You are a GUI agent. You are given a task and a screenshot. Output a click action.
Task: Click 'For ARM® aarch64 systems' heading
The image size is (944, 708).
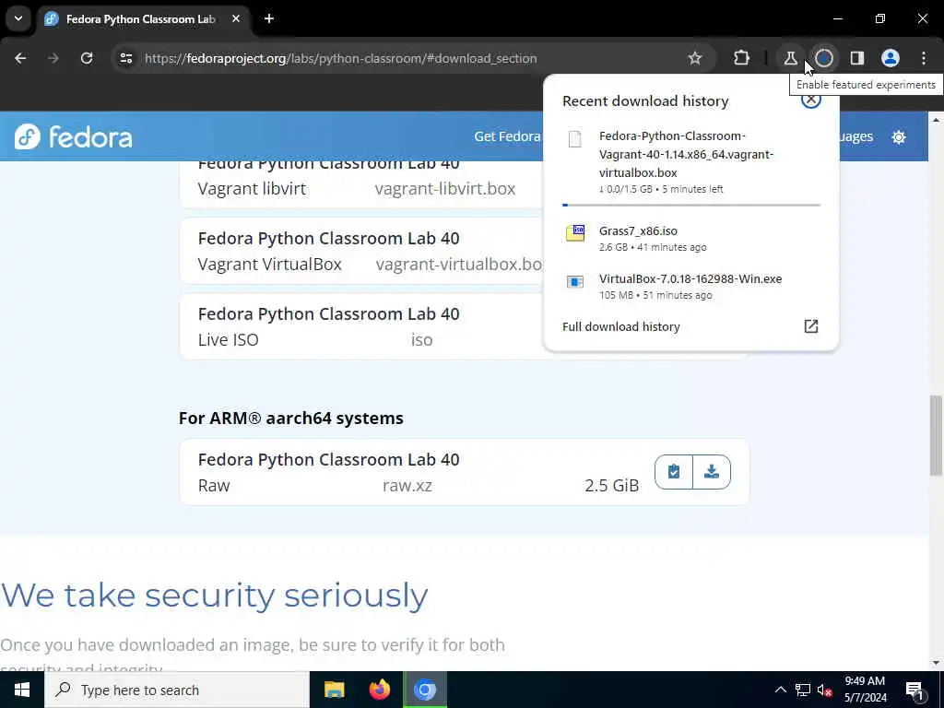click(x=290, y=418)
